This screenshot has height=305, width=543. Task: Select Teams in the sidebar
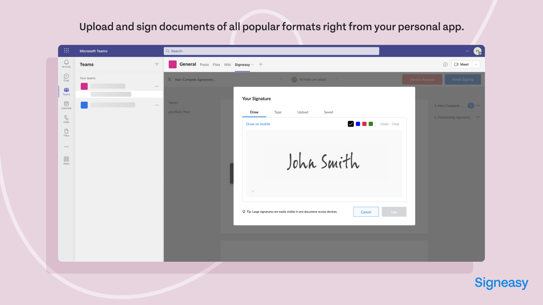[x=66, y=91]
